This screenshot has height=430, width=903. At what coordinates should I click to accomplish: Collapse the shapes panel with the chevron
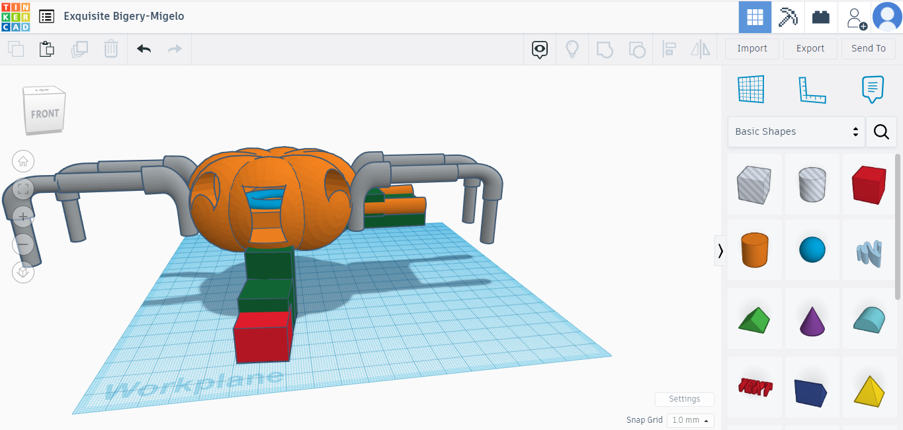720,251
